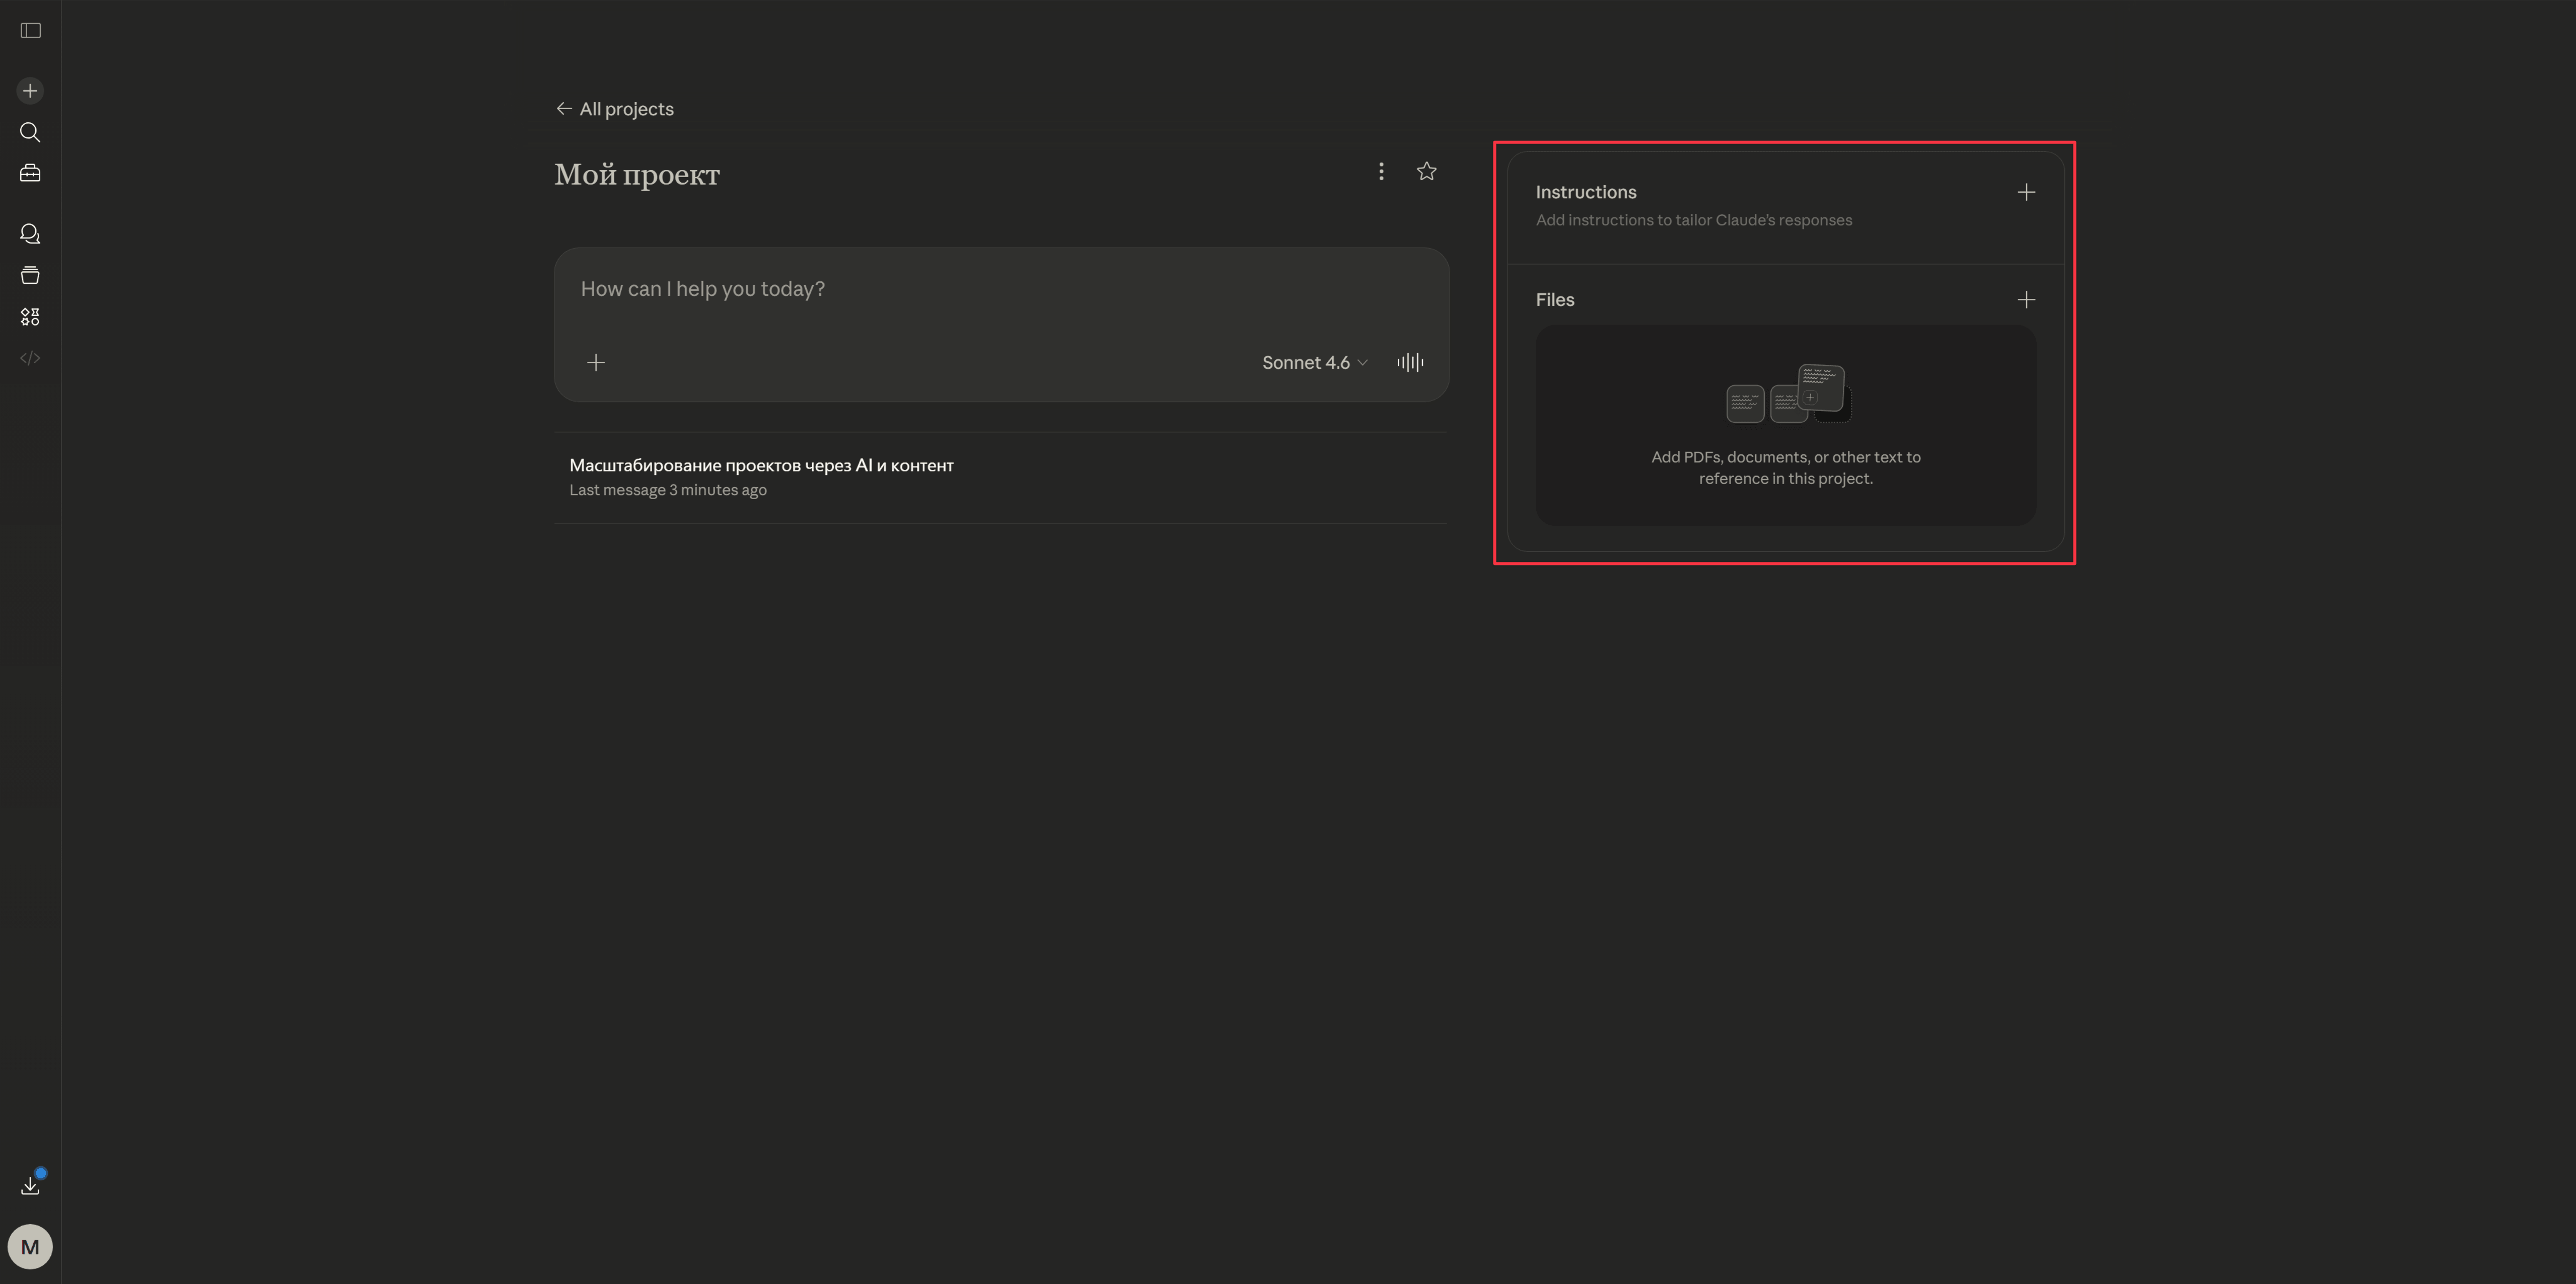Open the code icon in sidebar
The width and height of the screenshot is (2576, 1284).
[x=30, y=358]
